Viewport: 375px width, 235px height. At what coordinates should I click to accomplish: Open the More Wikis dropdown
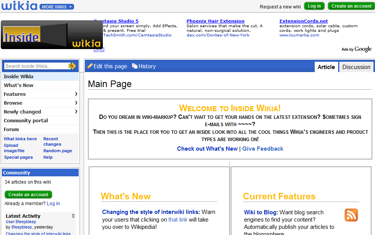[57, 7]
